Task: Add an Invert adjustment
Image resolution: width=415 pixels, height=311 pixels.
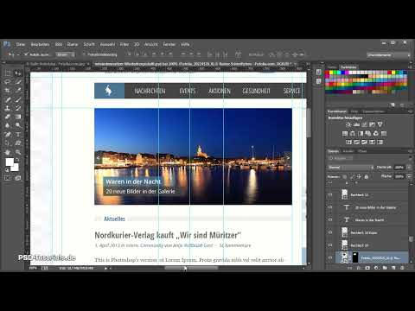Action: click(348, 142)
